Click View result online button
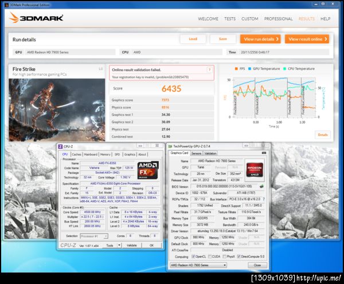Screen dimensions: 344x284 click(x=307, y=39)
